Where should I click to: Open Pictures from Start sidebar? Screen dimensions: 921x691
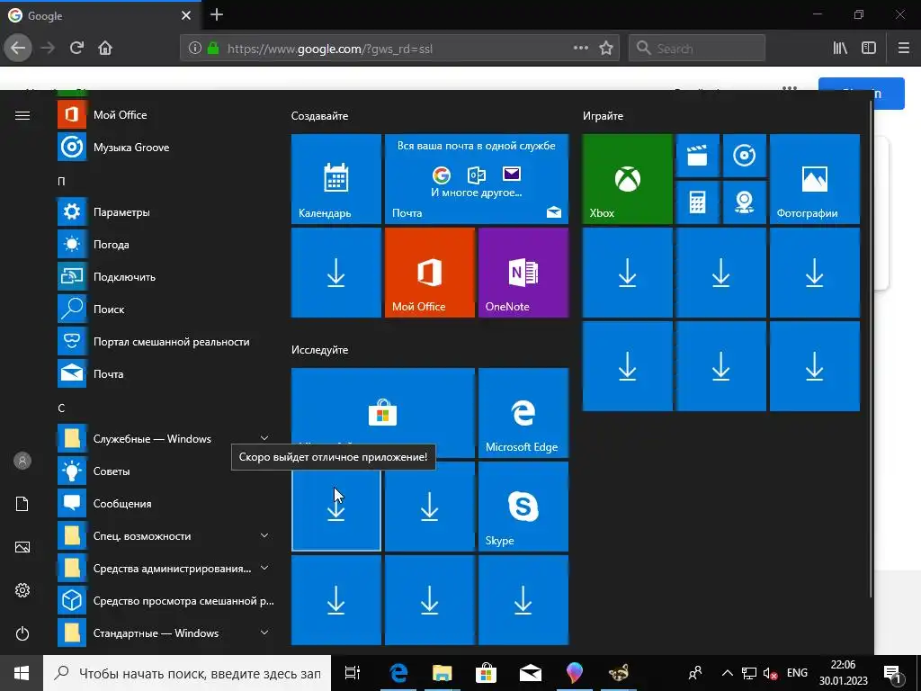tap(22, 547)
